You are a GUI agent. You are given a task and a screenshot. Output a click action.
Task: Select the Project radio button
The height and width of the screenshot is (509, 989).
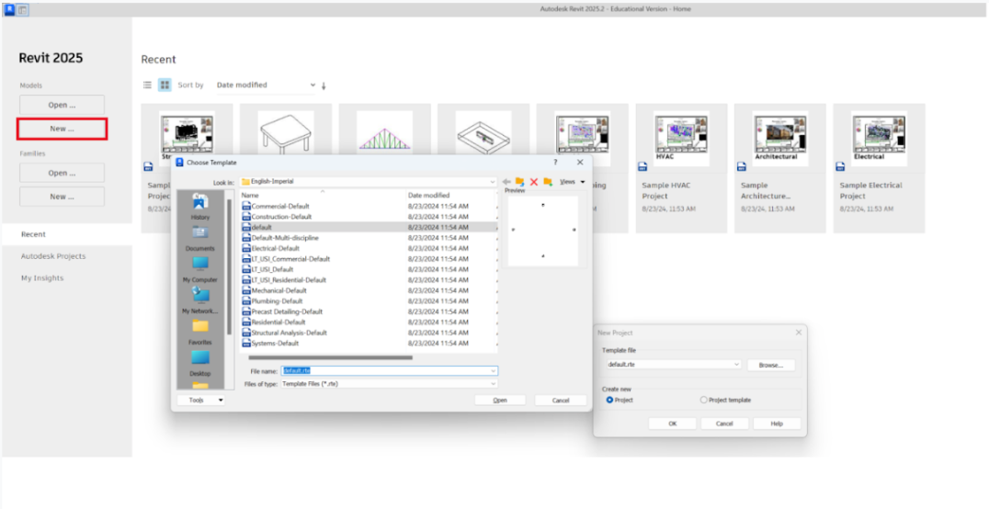click(609, 400)
